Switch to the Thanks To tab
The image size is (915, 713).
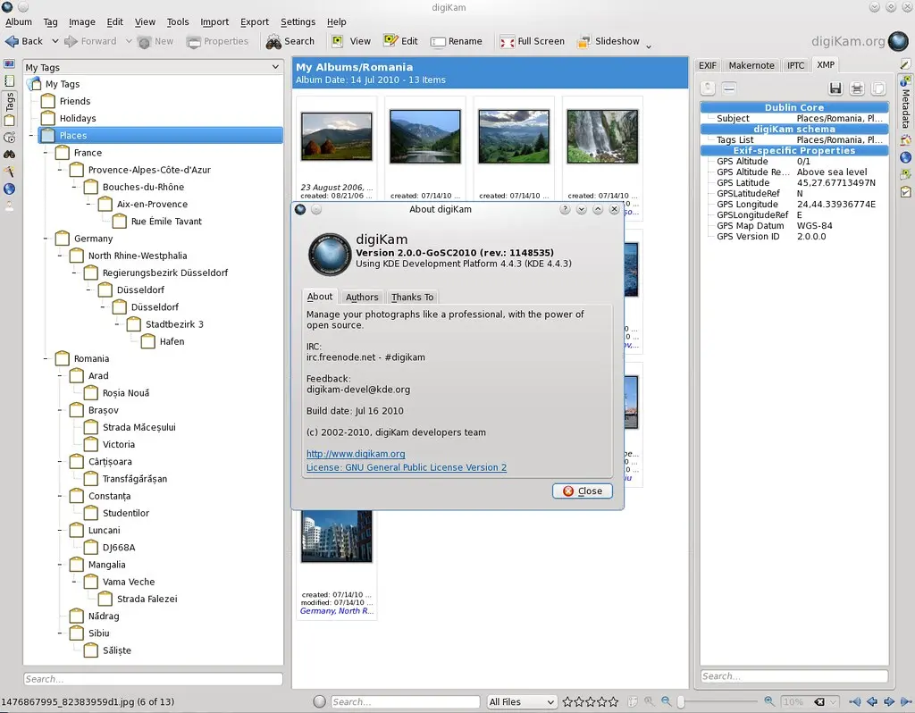click(x=412, y=297)
